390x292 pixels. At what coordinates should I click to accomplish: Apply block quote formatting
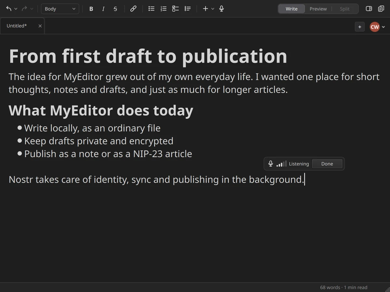pyautogui.click(x=188, y=9)
